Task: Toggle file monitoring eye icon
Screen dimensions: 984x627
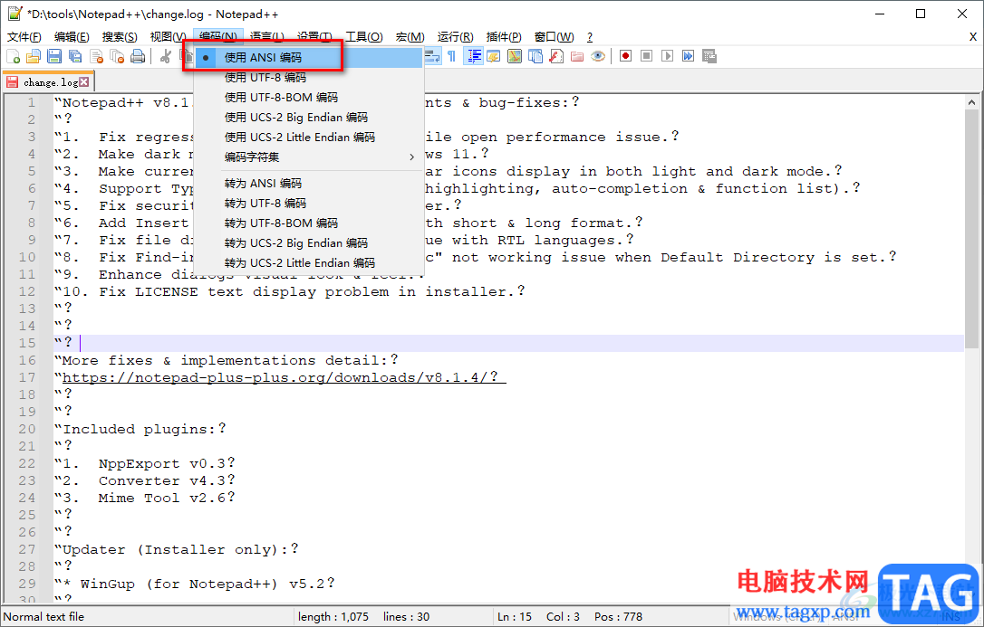Action: (598, 56)
